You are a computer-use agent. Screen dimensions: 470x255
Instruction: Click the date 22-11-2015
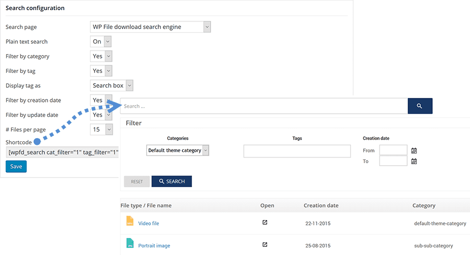pos(318,223)
